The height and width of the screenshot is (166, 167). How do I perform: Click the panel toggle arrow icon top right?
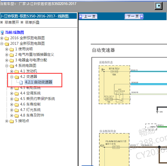pos(158,6)
